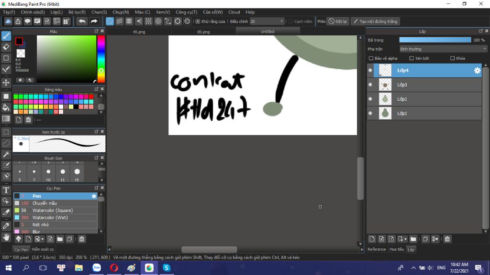Screen dimensions: 490x275
Task: Pick the Magic Wand selection tool
Action: pos(6,154)
